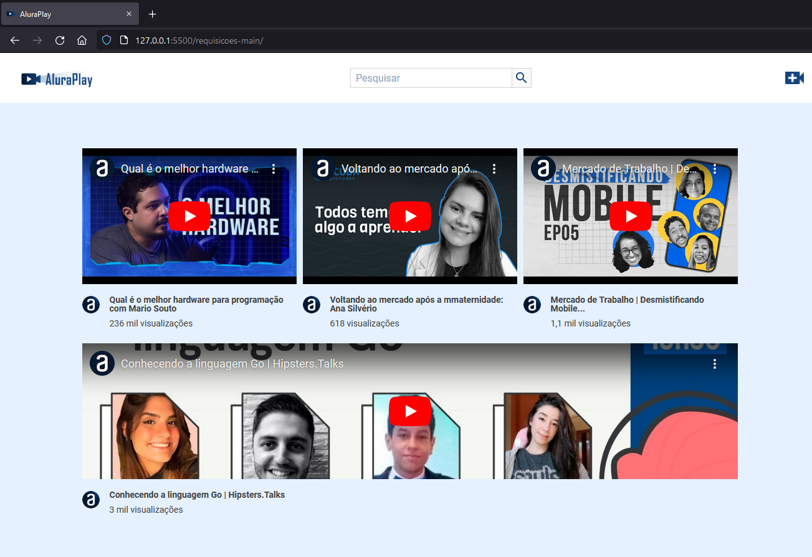Go forward in browser history

37,40
